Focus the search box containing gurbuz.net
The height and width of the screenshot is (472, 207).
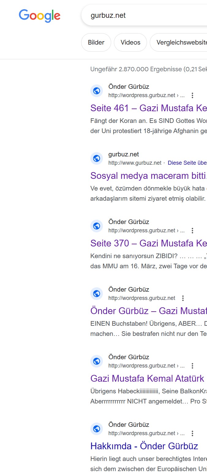[x=144, y=15]
